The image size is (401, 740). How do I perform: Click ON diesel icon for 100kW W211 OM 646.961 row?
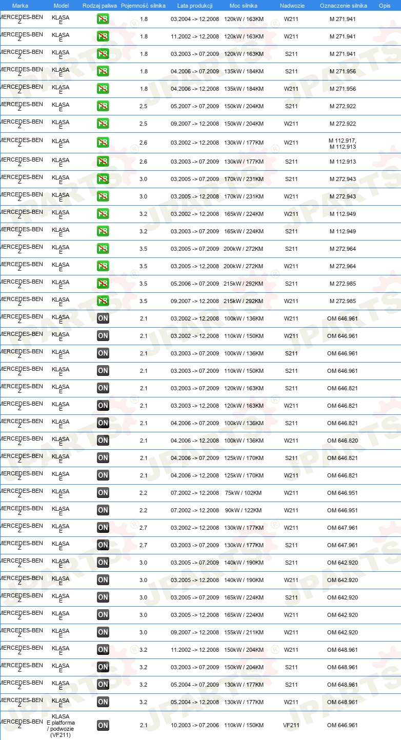pyautogui.click(x=103, y=319)
